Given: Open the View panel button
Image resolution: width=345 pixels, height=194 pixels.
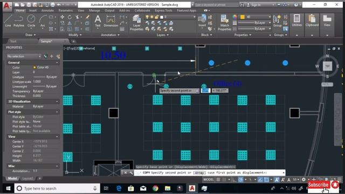Looking at the screenshot, I should point(327,20).
